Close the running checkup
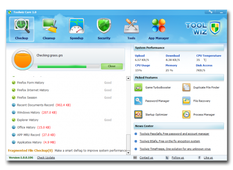The width and height of the screenshot is (233, 170). tap(112, 66)
